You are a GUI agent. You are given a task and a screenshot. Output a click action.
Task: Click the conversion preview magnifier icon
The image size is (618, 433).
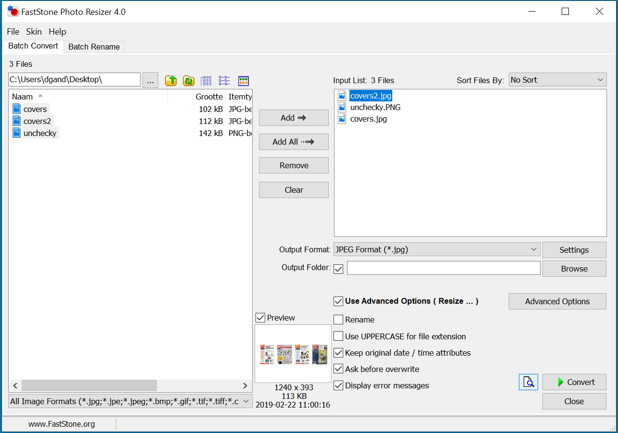tap(528, 382)
